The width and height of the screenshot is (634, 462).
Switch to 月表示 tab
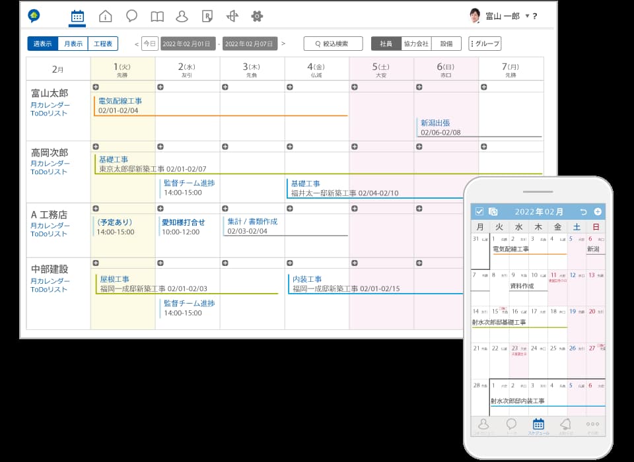pyautogui.click(x=73, y=44)
